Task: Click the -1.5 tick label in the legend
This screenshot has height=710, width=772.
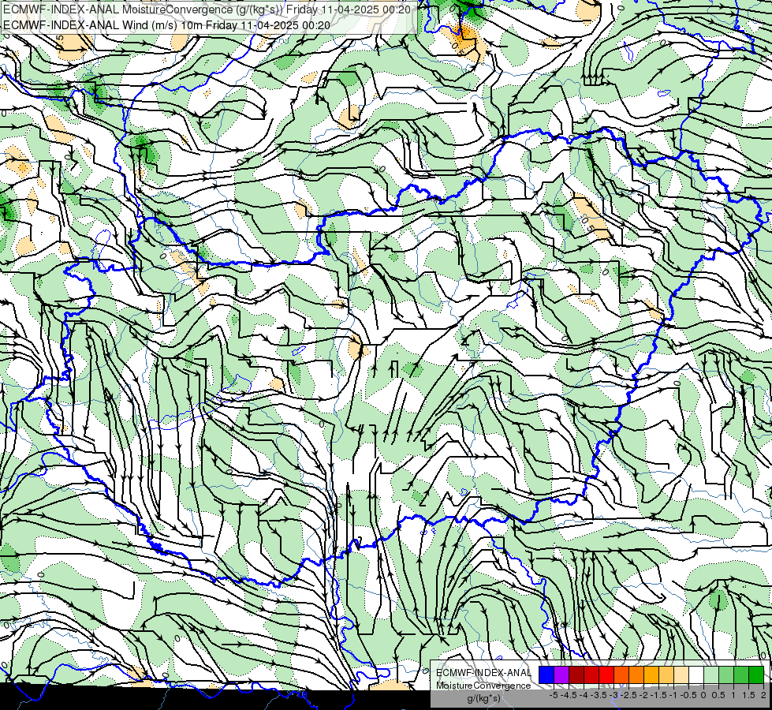Action: (658, 695)
